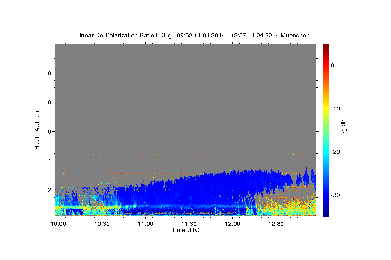The image size is (391, 260).
Task: Click the height tick label 4
Action: click(50, 161)
